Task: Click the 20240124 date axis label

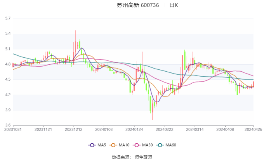Action: point(134,129)
